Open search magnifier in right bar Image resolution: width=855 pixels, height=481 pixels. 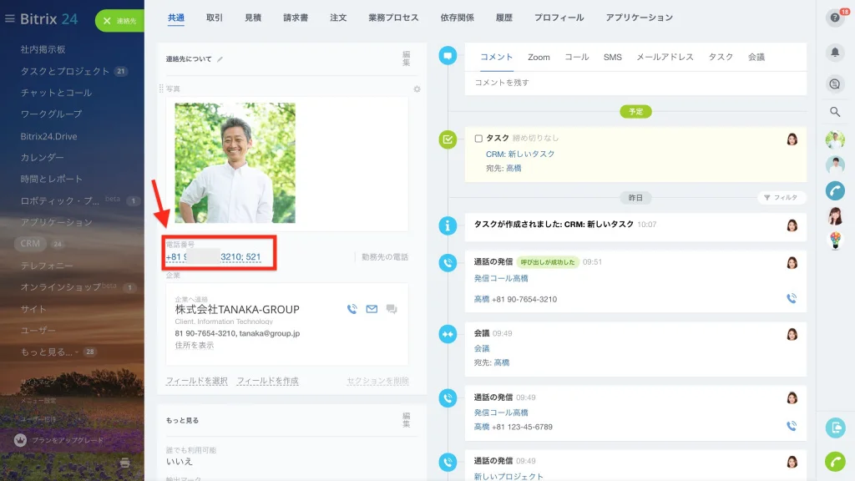[835, 112]
